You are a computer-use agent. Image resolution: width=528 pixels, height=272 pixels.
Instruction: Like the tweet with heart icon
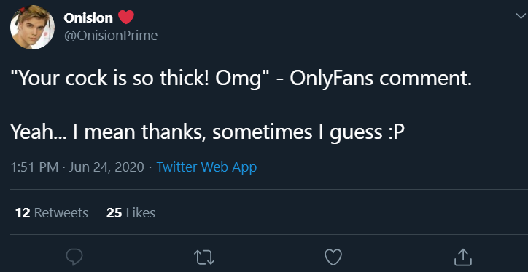point(333,257)
